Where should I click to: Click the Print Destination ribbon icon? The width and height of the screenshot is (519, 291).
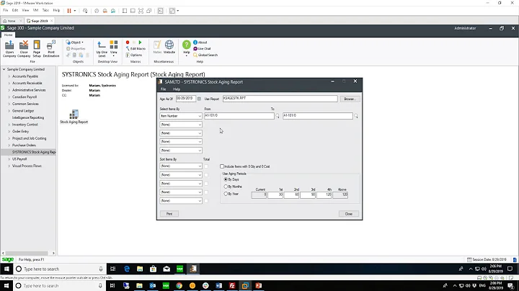[51, 48]
